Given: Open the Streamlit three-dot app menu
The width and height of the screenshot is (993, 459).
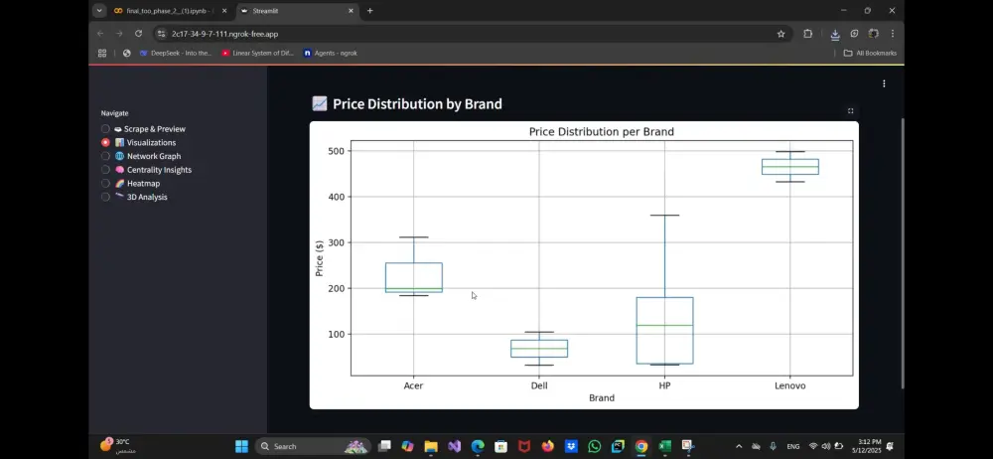Looking at the screenshot, I should 884,83.
